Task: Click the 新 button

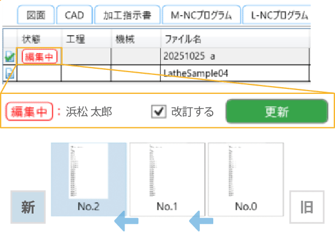Action: coord(28,207)
